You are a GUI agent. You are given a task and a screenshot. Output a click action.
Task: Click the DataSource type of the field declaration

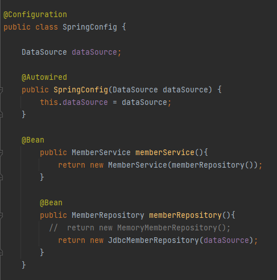[44, 52]
